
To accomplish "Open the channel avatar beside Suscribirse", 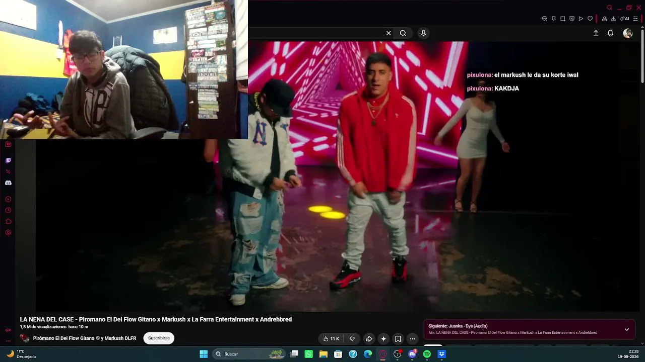I will point(25,338).
